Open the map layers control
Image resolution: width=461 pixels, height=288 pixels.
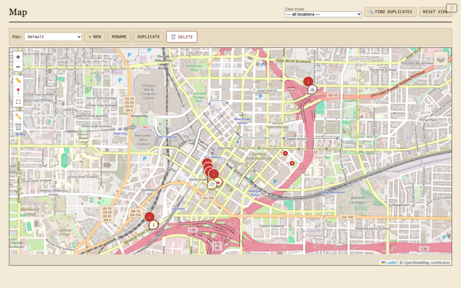point(440,59)
